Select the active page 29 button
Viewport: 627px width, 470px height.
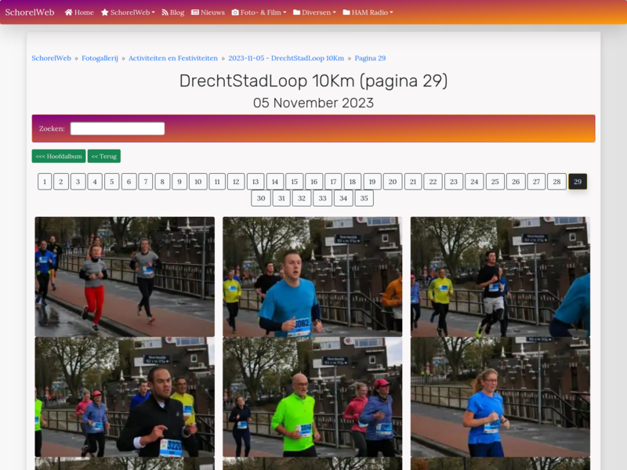[x=578, y=182]
